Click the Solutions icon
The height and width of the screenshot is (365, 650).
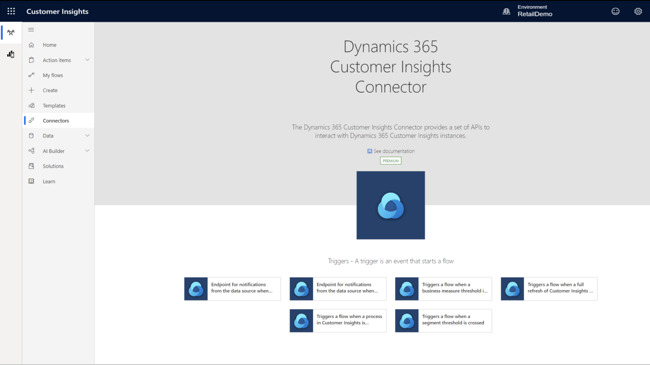(x=31, y=166)
